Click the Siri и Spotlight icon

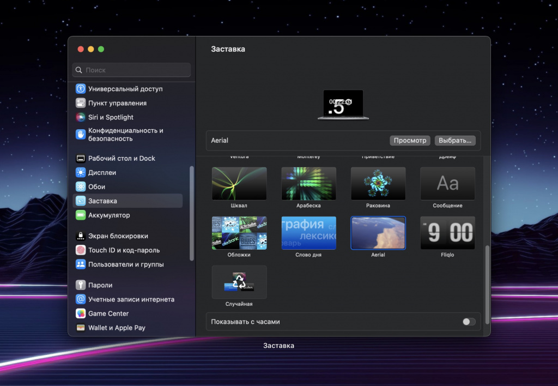(81, 117)
